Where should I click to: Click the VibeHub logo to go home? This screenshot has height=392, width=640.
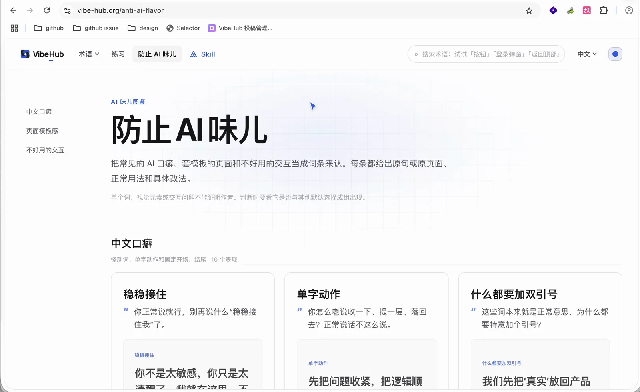click(x=42, y=54)
